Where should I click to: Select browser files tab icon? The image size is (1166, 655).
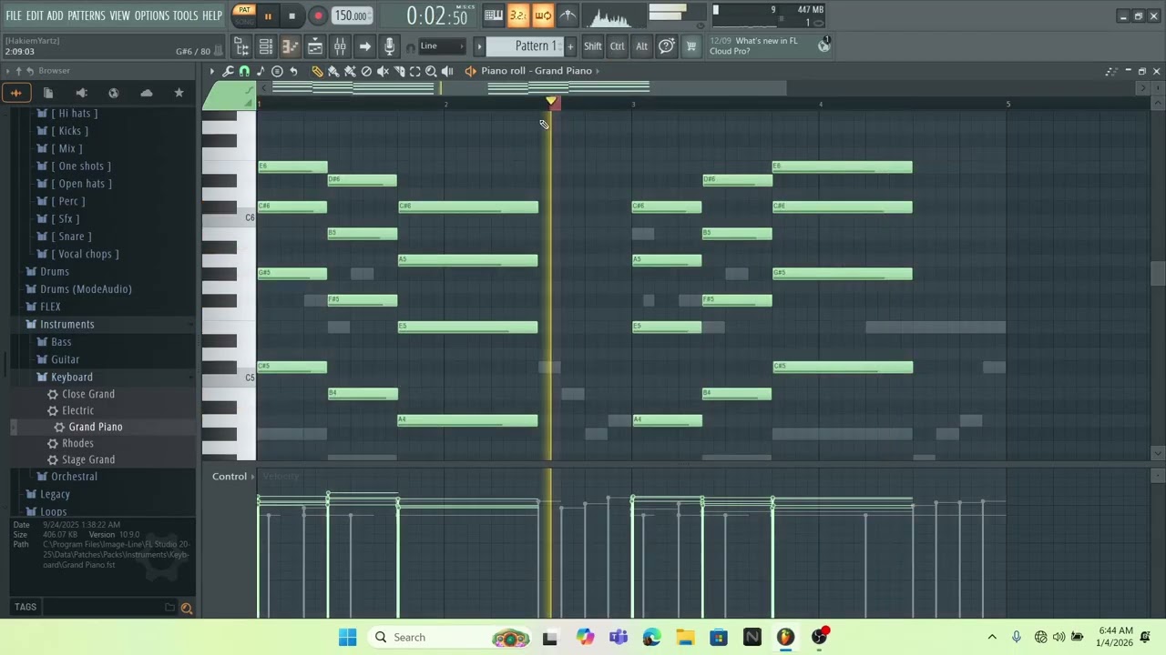48,93
